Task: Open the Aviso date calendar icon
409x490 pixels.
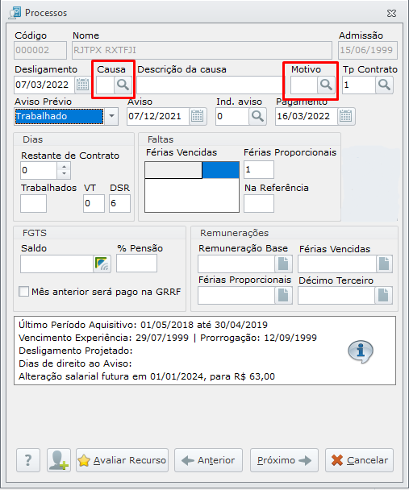Action: (198, 116)
